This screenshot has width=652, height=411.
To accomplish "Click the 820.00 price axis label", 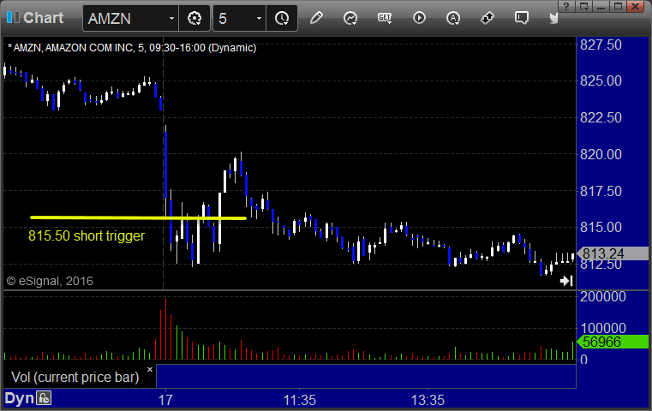I will (x=601, y=154).
